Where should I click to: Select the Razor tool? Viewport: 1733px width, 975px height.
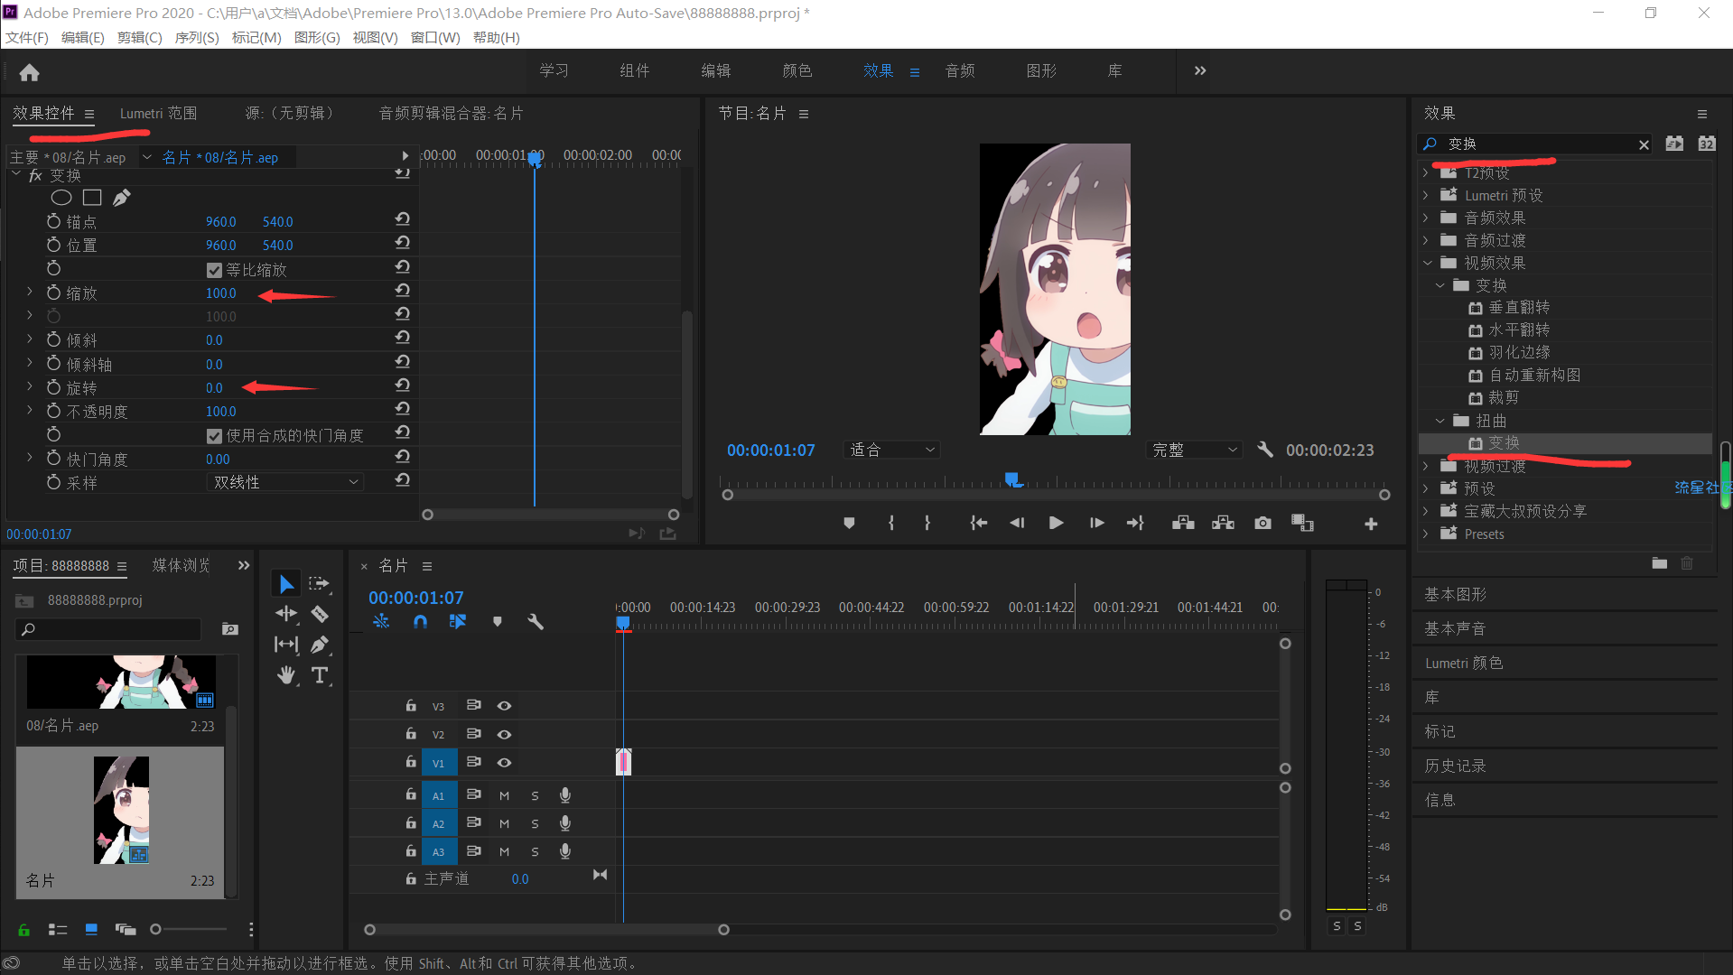point(319,614)
